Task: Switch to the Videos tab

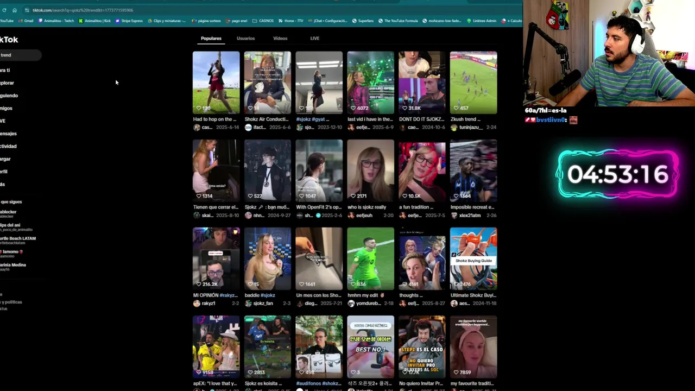Action: (x=280, y=39)
